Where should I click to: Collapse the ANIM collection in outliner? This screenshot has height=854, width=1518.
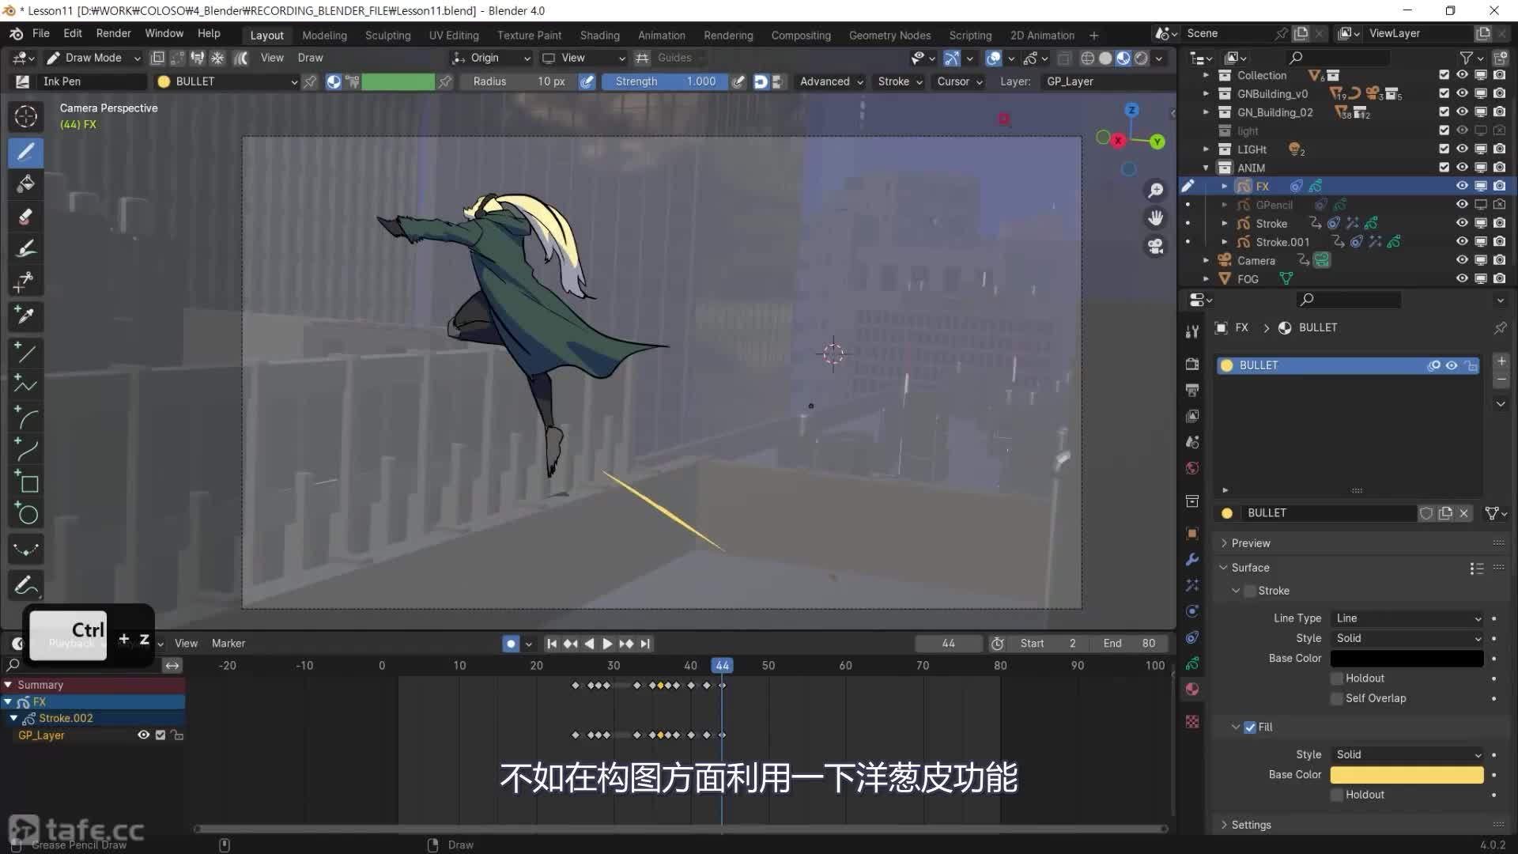tap(1206, 168)
